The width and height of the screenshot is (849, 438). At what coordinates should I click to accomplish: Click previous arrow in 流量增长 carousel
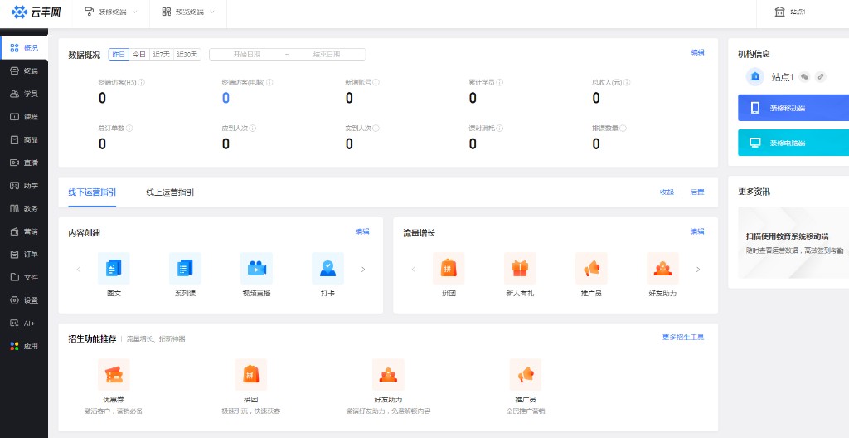(414, 269)
